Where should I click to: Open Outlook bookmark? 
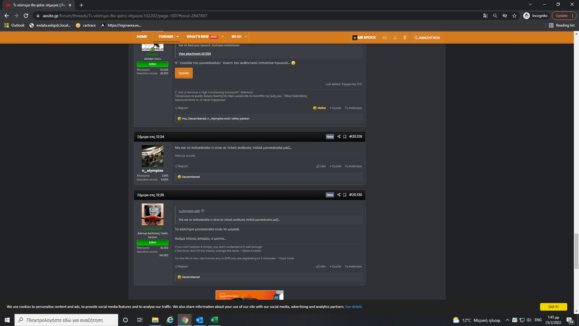[x=14, y=25]
